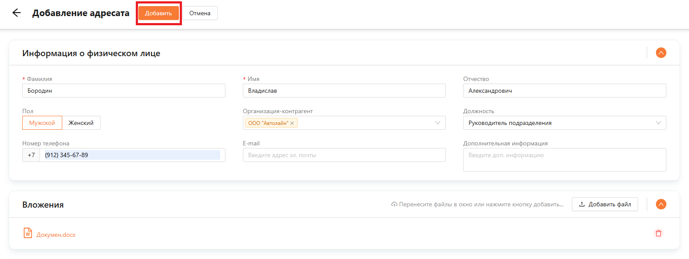Collapse the Информация о физическом лице section
The image size is (689, 259).
click(661, 53)
